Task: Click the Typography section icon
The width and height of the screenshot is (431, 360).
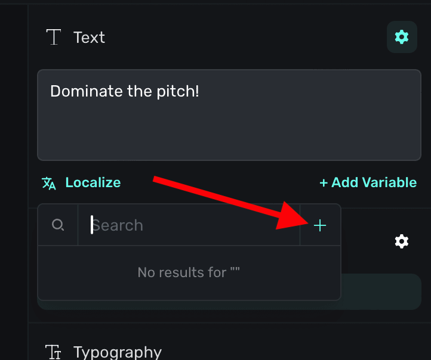Action: [x=54, y=352]
